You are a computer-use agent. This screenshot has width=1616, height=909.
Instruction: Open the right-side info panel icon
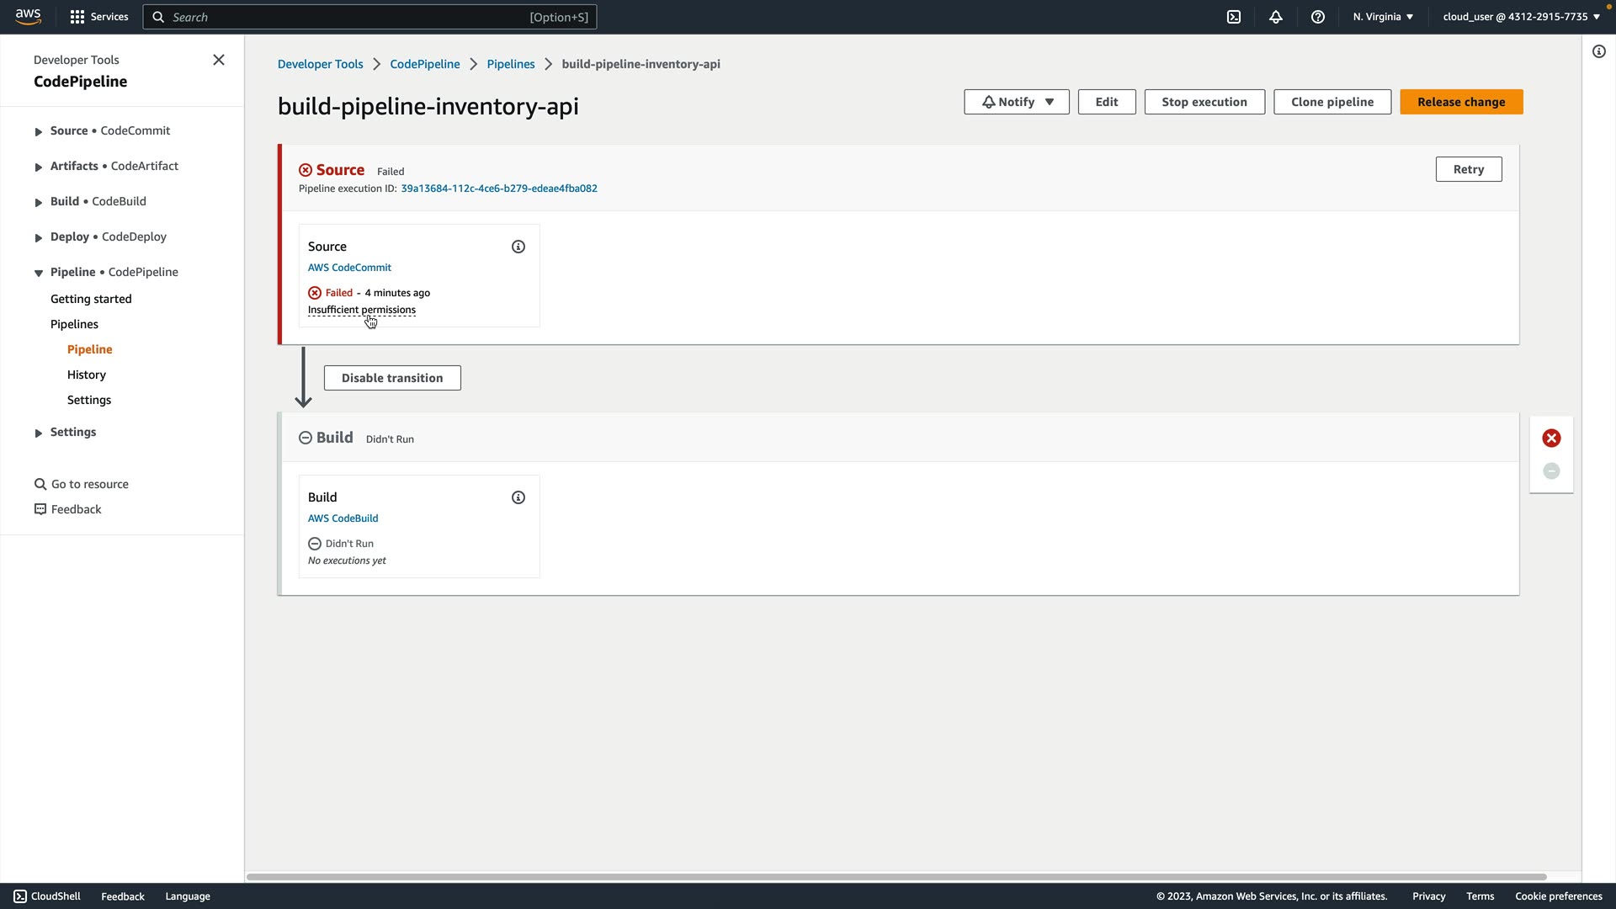tap(1598, 51)
